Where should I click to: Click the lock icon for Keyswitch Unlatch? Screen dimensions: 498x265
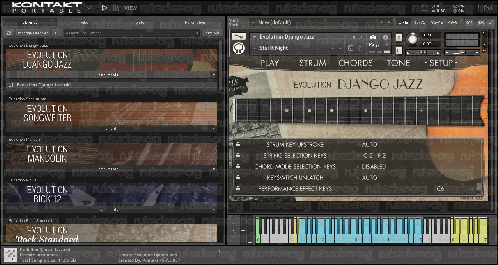pyautogui.click(x=238, y=177)
